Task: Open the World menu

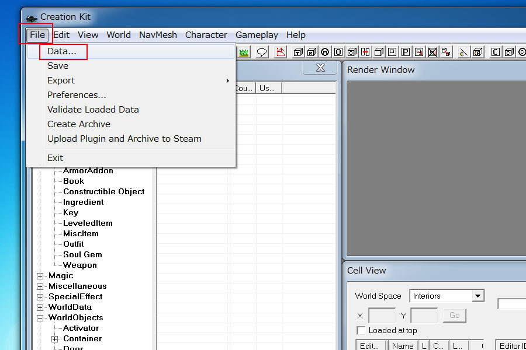Action: tap(119, 35)
